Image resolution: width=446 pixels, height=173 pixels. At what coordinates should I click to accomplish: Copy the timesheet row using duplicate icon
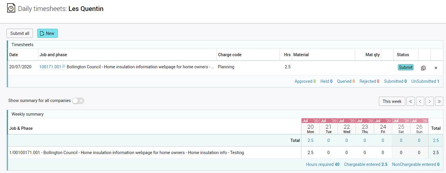point(423,68)
